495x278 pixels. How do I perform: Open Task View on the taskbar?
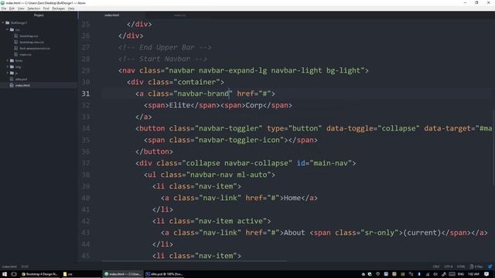[x=14, y=274]
